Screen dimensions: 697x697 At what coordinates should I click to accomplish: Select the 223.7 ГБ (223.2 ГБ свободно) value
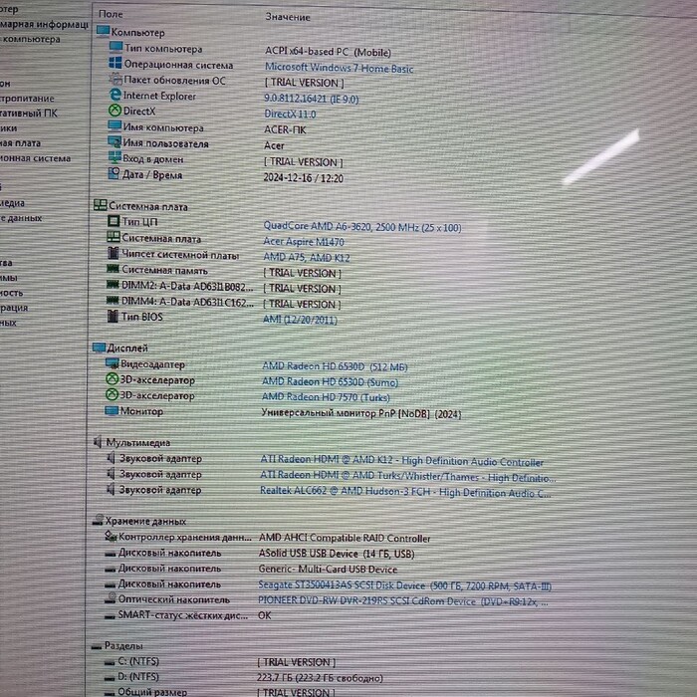click(320, 678)
